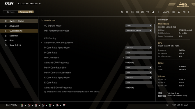Click the exit door icon at top right

(189, 12)
